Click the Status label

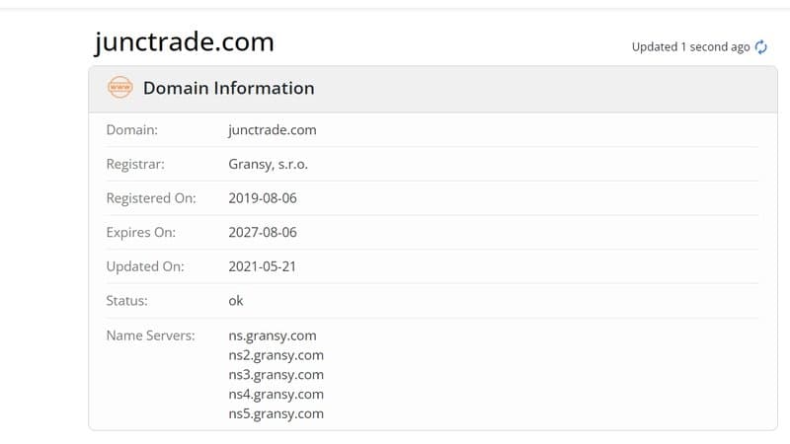(x=126, y=301)
